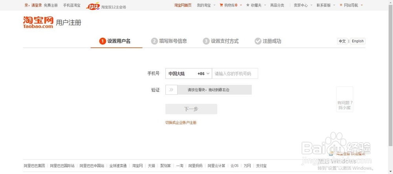Image resolution: width=393 pixels, height=174 pixels.
Task: Open the 天猫 footer link
Action: [151, 166]
